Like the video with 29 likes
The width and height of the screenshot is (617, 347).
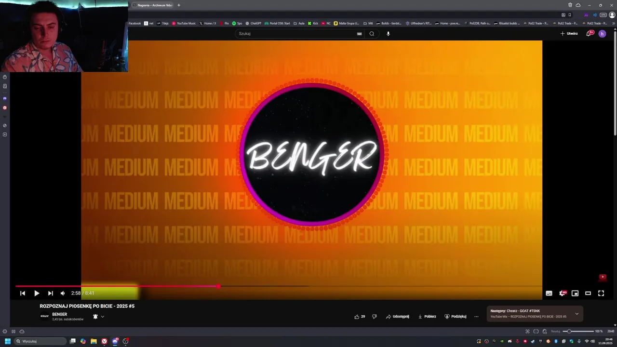point(360,317)
